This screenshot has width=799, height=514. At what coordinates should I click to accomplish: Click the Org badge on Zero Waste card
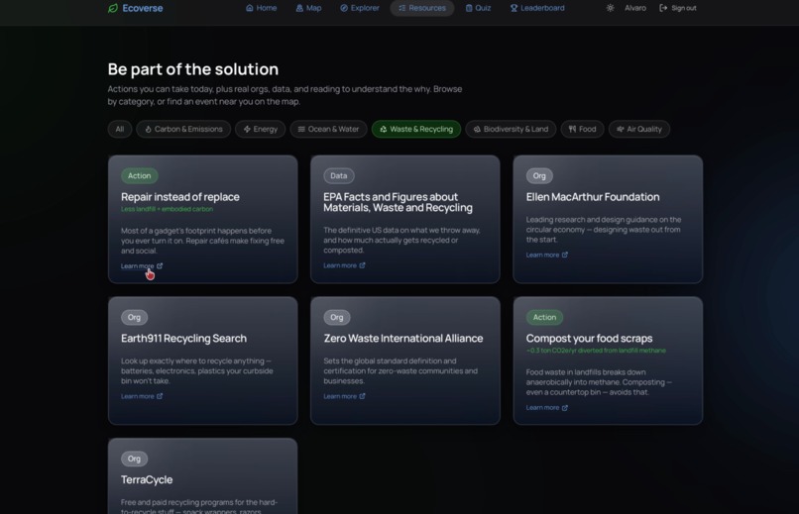337,317
